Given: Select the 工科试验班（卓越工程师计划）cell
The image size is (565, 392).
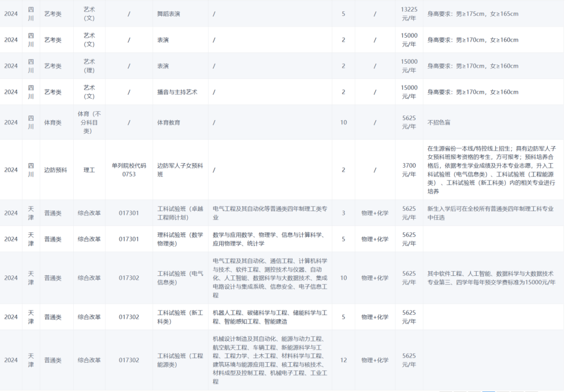Looking at the screenshot, I should point(180,213).
